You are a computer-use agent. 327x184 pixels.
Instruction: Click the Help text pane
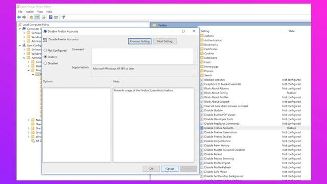[153, 125]
